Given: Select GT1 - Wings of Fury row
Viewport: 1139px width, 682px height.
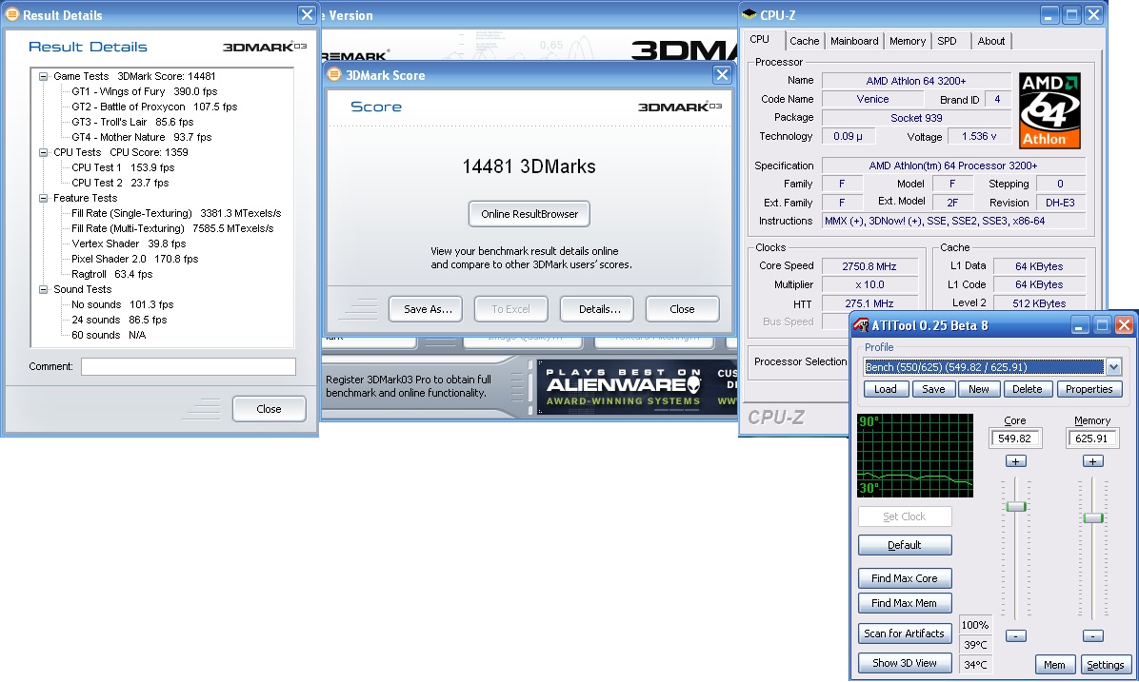Looking at the screenshot, I should point(145,91).
